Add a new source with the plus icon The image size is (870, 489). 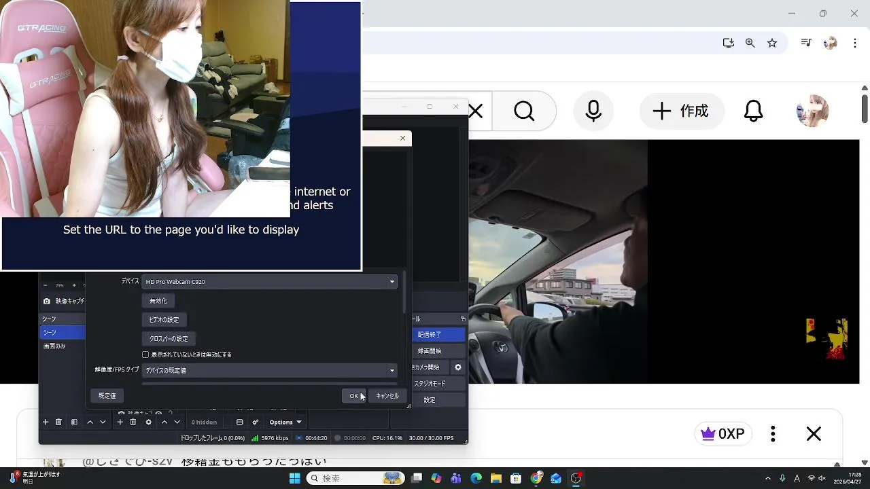[x=120, y=422]
